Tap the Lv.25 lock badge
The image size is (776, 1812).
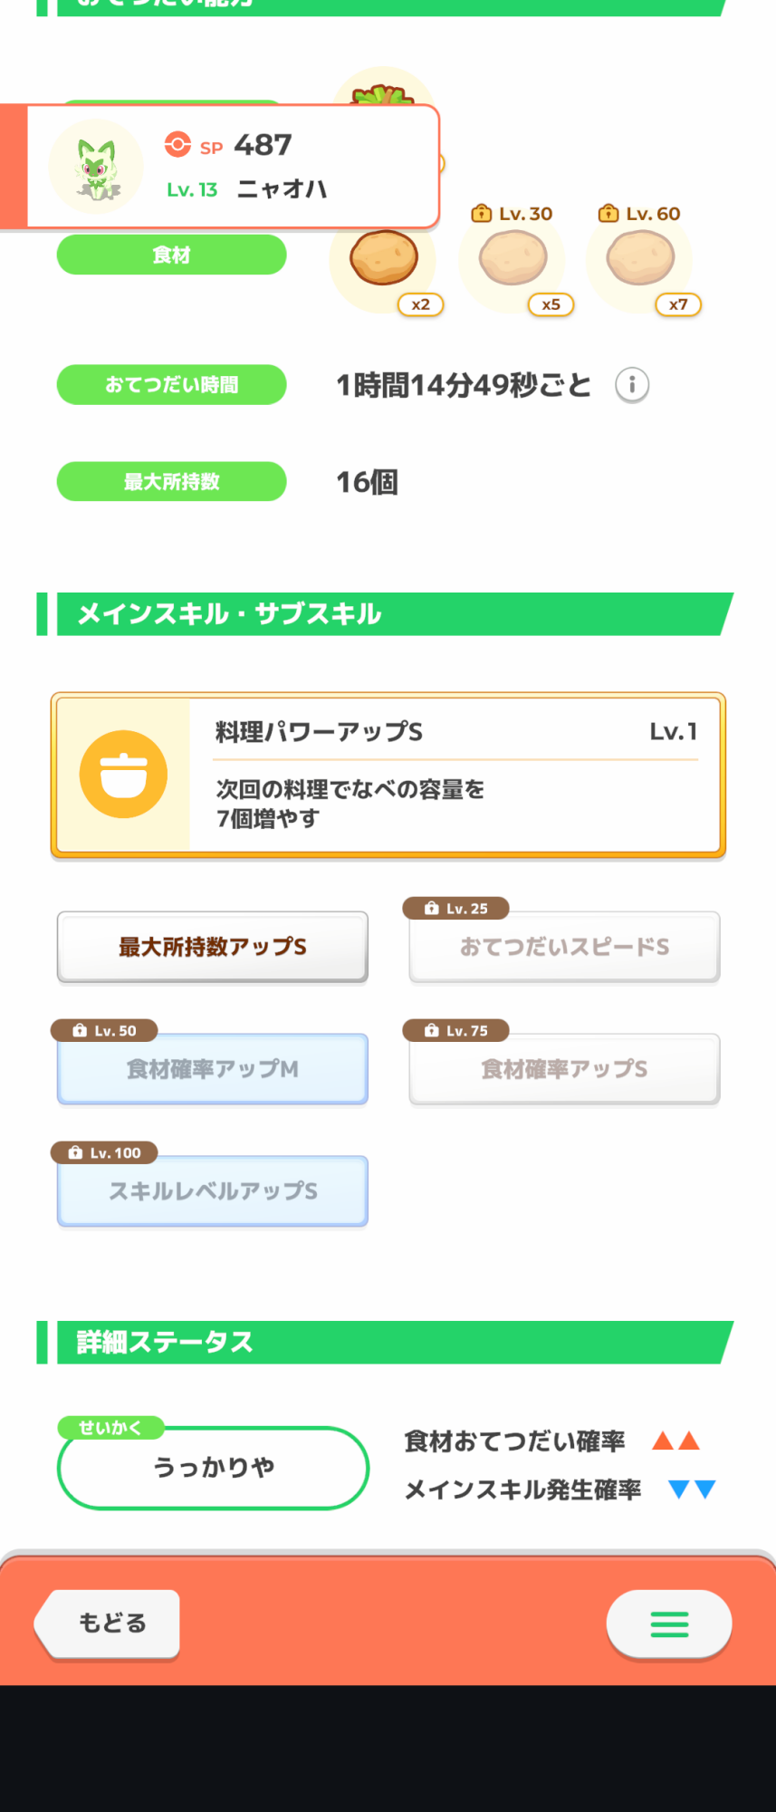point(456,908)
